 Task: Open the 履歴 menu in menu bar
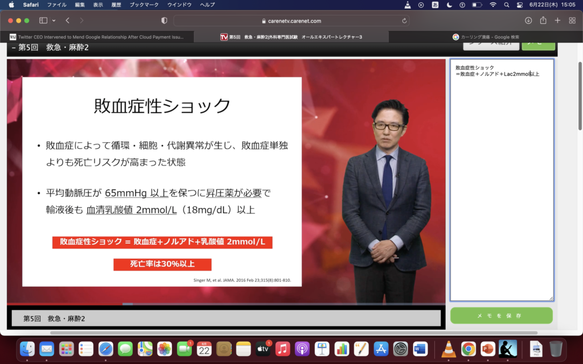click(x=116, y=5)
